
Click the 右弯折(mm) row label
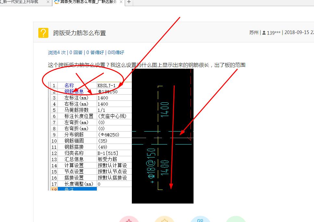pos(76,128)
